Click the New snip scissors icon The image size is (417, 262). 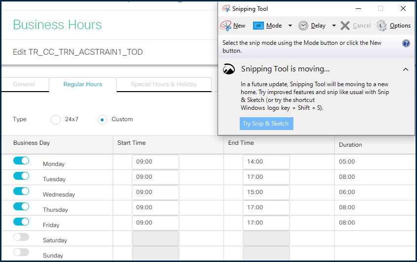point(226,26)
